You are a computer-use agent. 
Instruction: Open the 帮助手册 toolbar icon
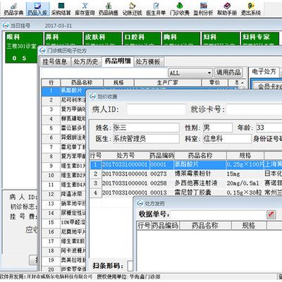click(x=227, y=9)
